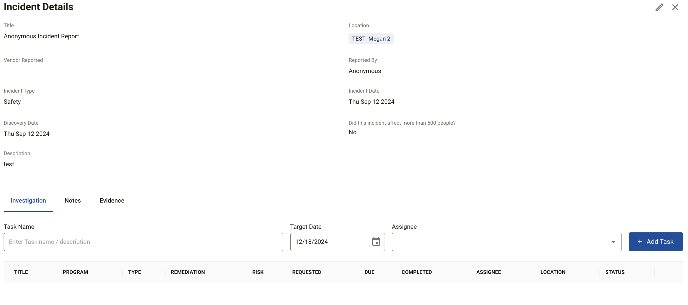Viewport: 688px width, 305px height.
Task: Click Discovery Date value Thu Sep 12 2024
Action: [x=27, y=134]
